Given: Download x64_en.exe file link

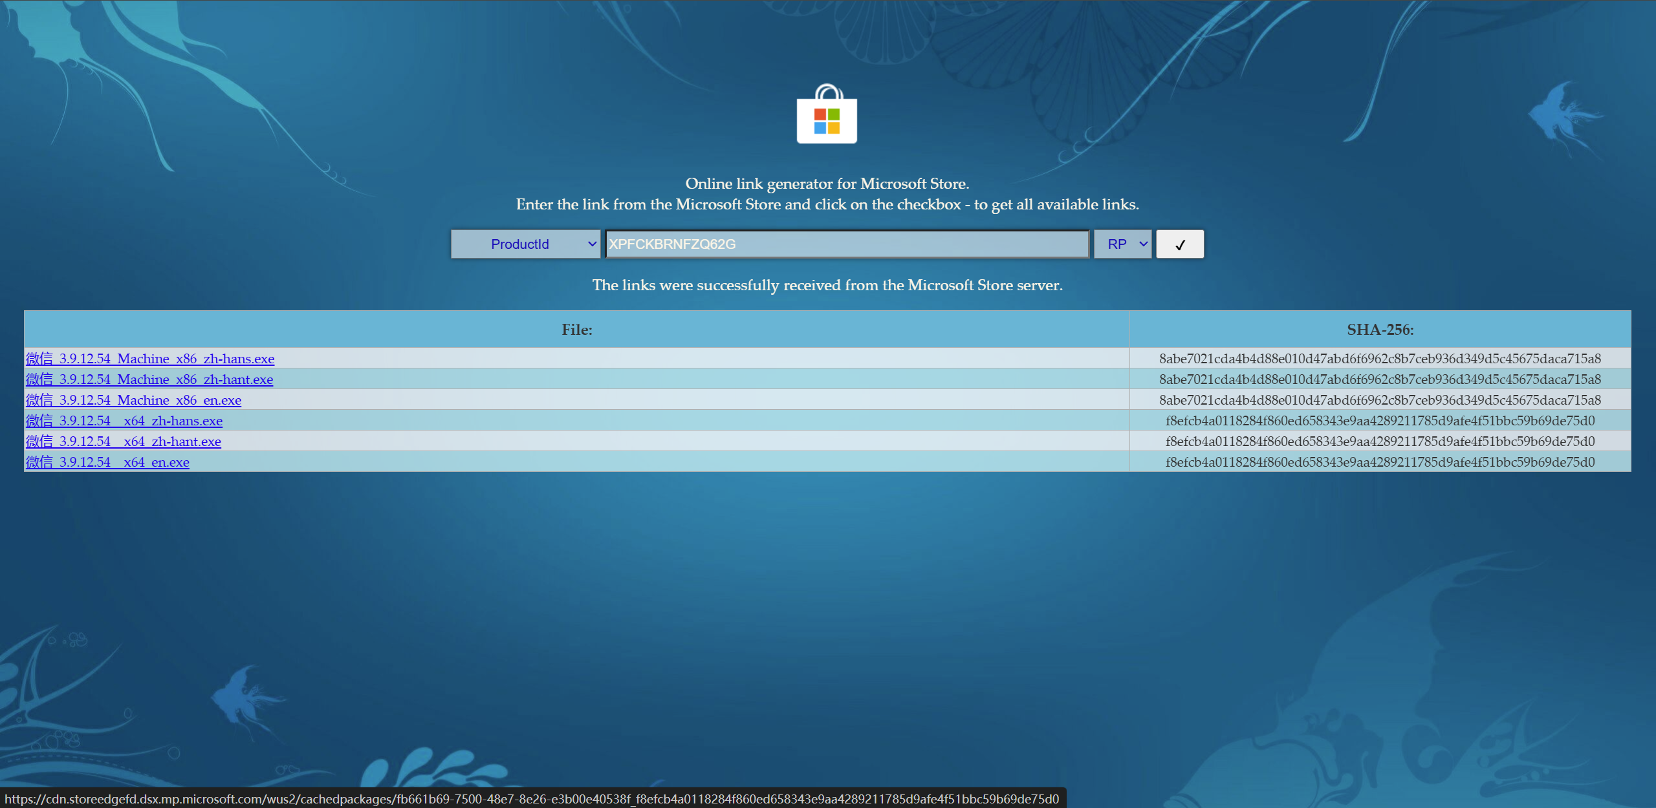Looking at the screenshot, I should click(x=107, y=462).
